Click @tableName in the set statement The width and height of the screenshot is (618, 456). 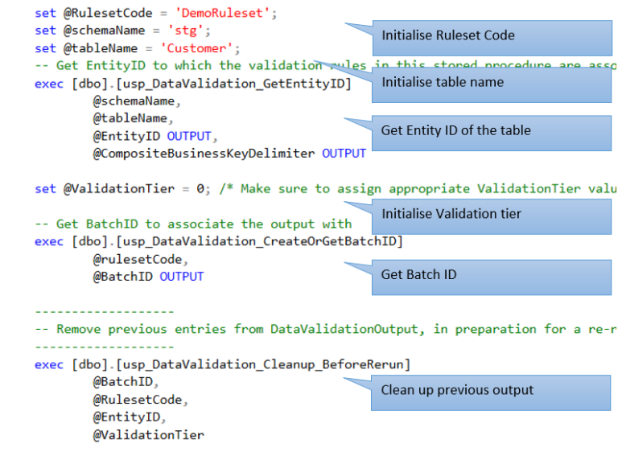(101, 48)
